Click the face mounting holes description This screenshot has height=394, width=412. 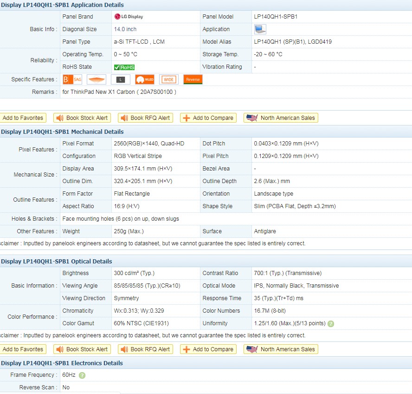point(121,219)
